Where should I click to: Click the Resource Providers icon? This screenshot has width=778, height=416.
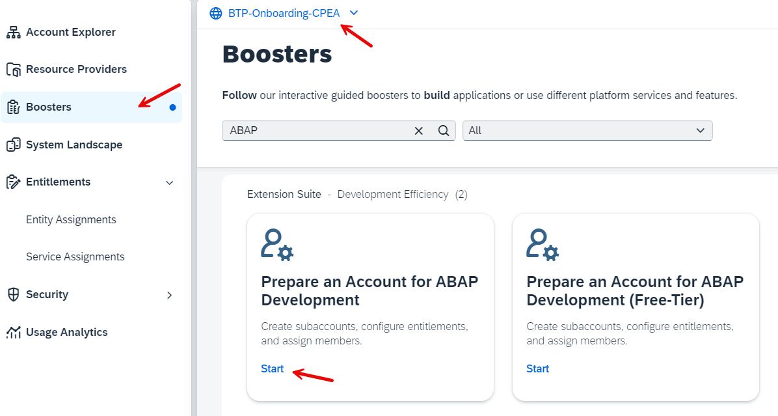(14, 70)
